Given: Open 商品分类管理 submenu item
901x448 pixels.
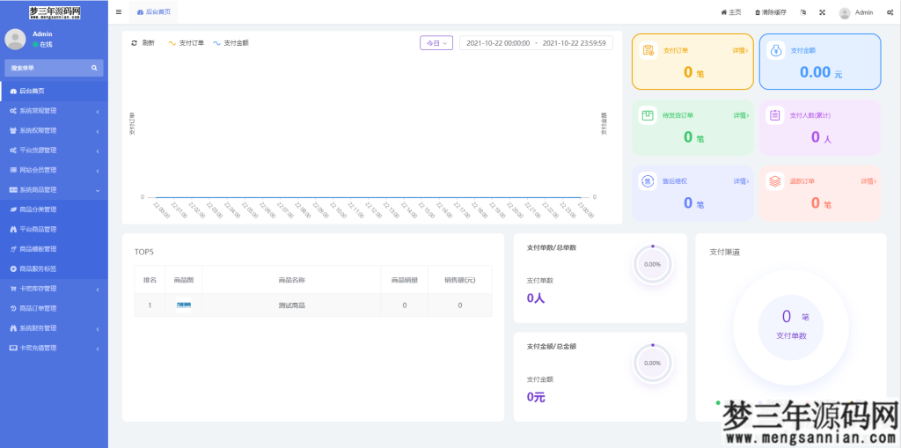Looking at the screenshot, I should point(54,209).
